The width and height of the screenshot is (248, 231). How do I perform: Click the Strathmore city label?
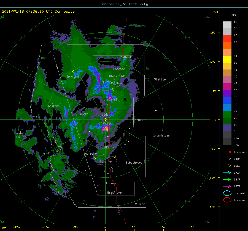tap(134, 163)
